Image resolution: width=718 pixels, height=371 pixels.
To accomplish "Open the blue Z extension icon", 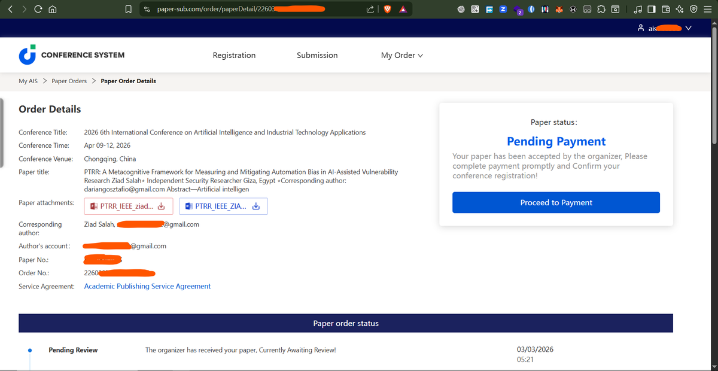I will point(503,9).
